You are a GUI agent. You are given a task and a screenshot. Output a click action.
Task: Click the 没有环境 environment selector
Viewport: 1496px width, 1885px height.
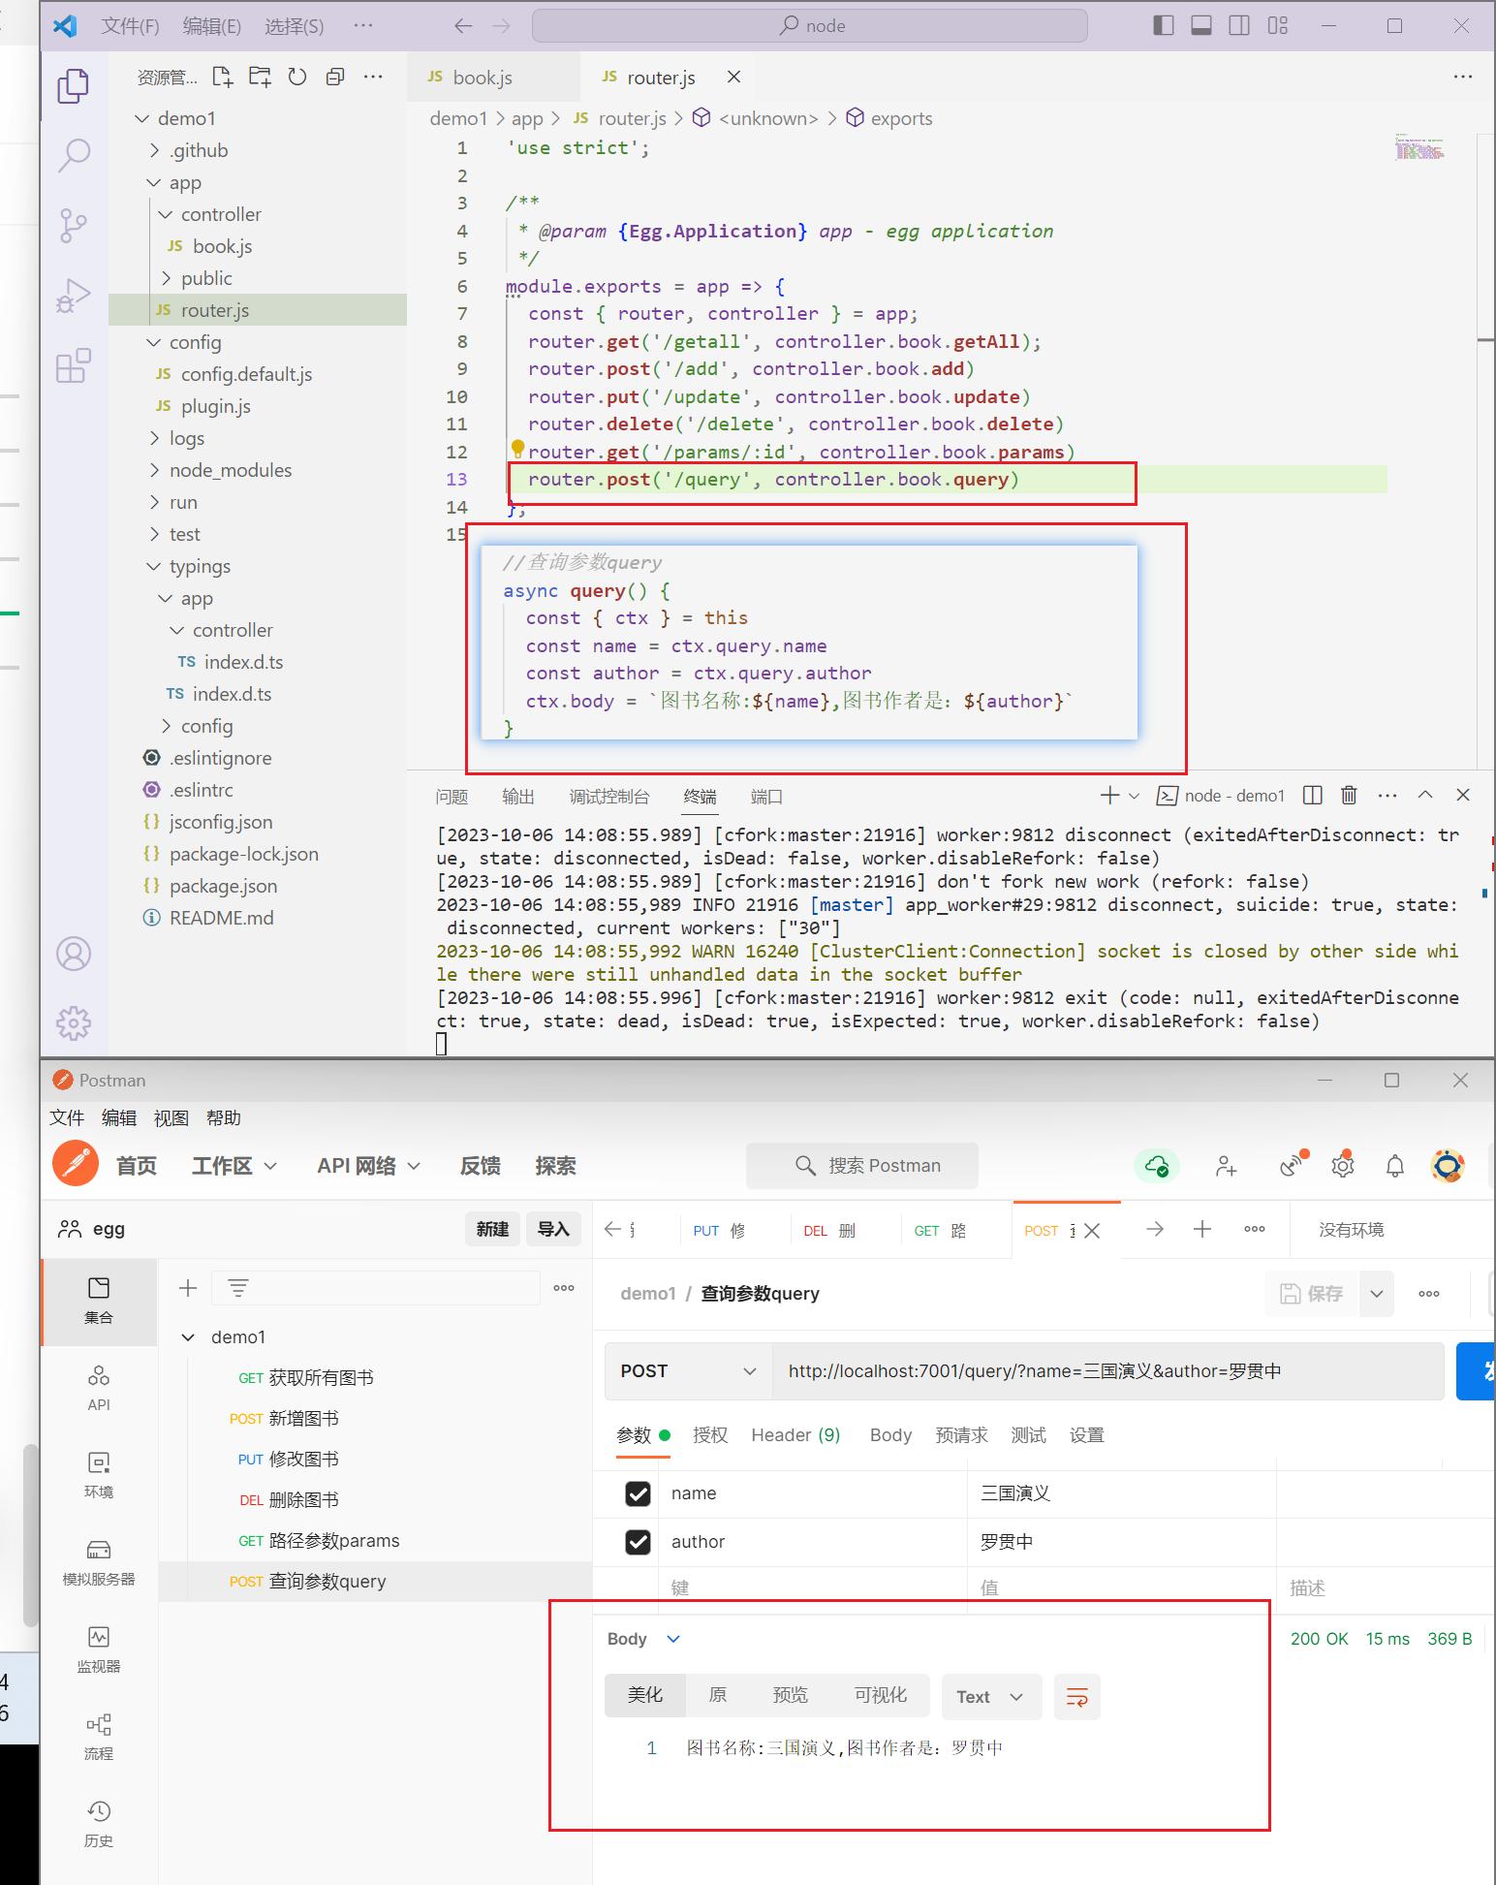point(1351,1229)
